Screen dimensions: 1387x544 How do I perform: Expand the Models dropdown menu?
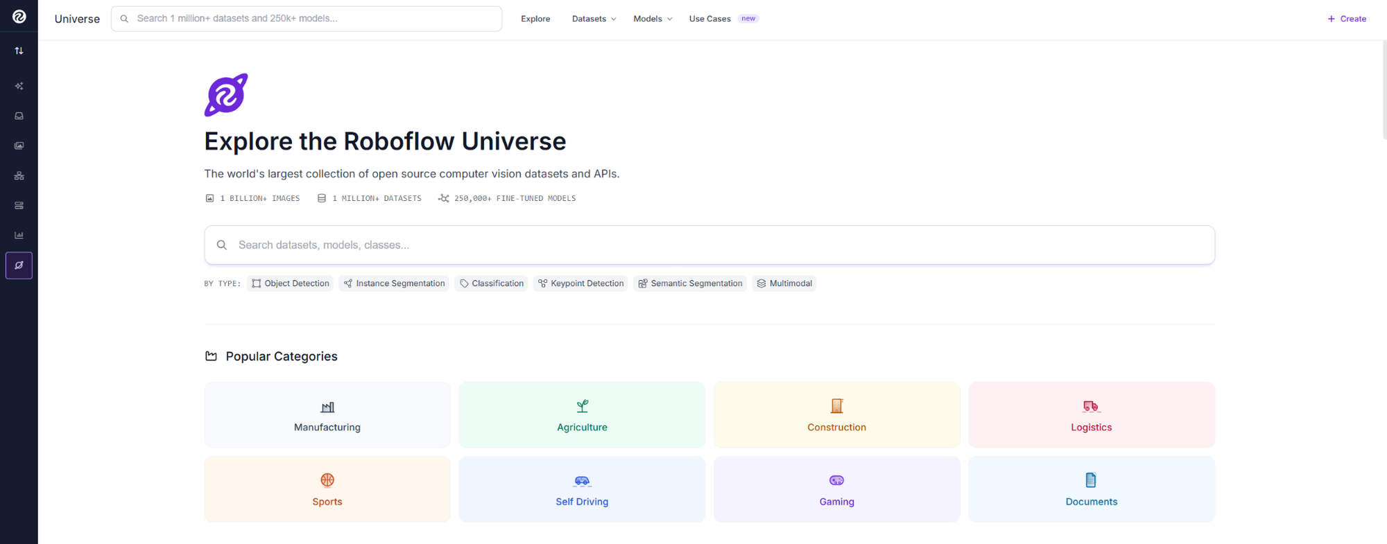click(653, 19)
